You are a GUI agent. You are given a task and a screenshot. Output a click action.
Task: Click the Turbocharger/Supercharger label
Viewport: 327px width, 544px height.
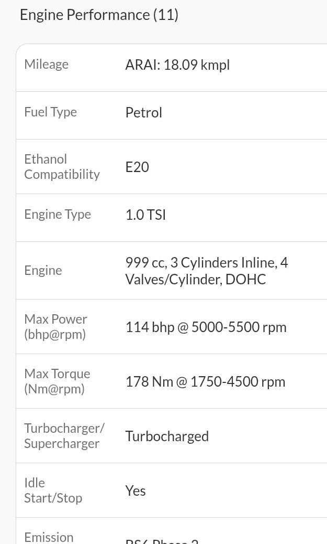(x=64, y=436)
